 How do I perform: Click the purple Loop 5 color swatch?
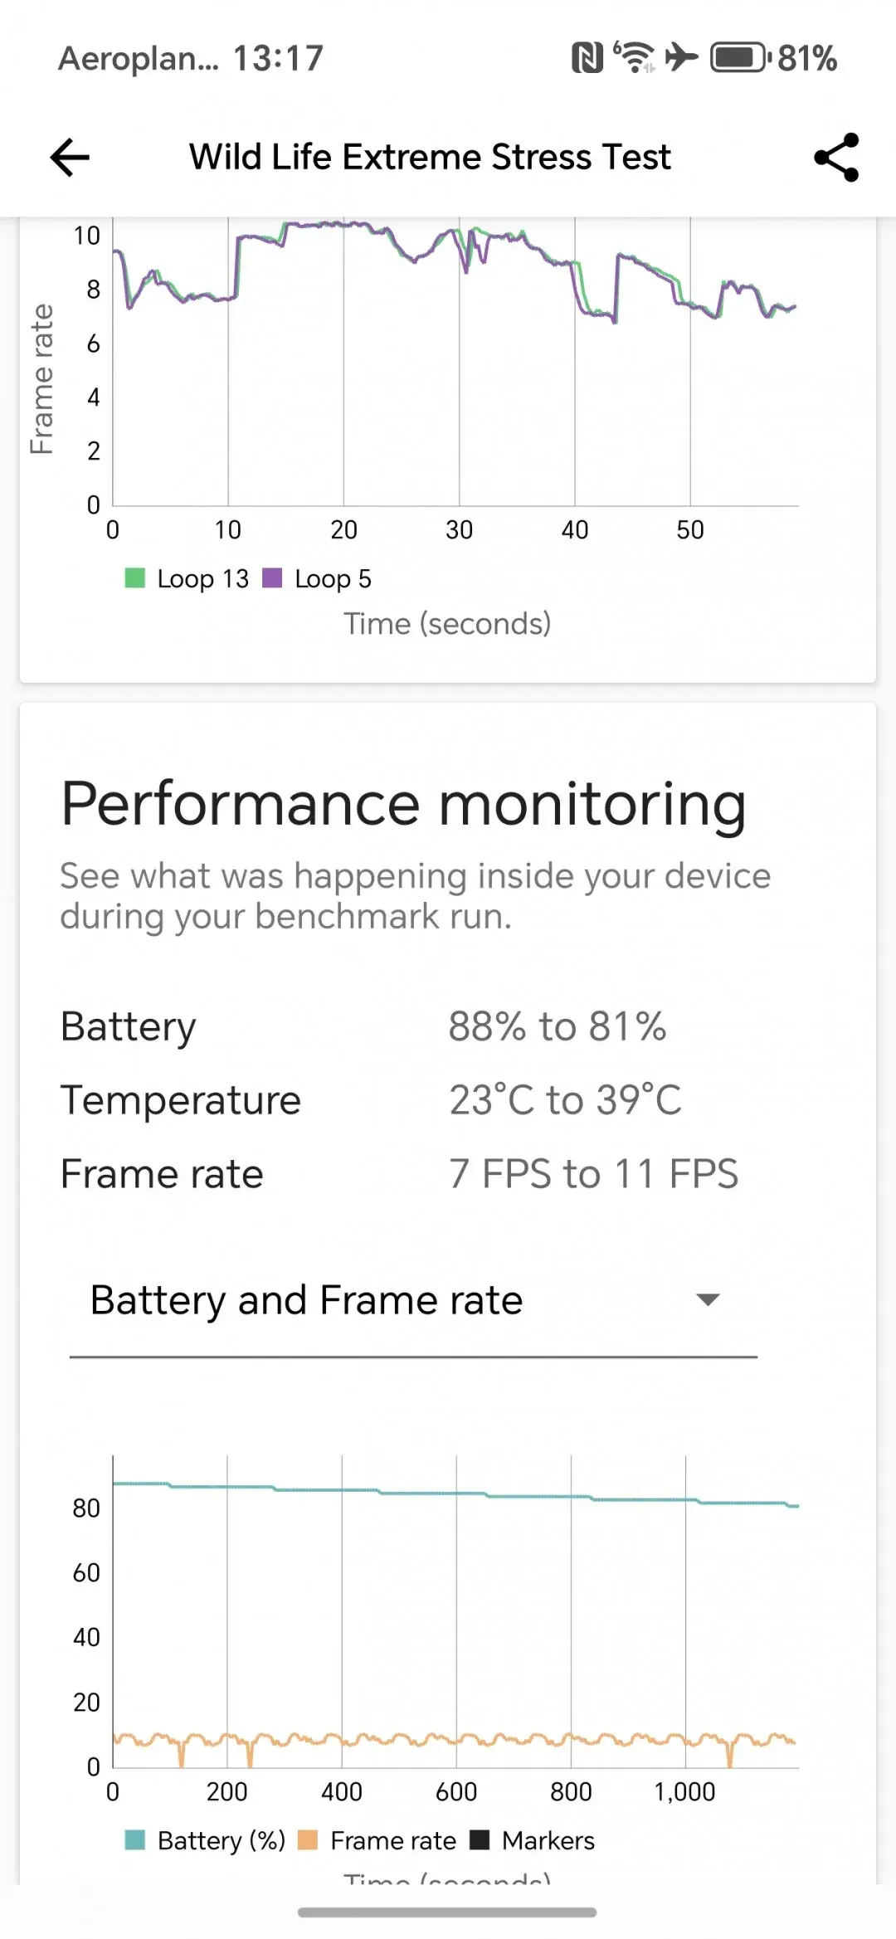272,577
